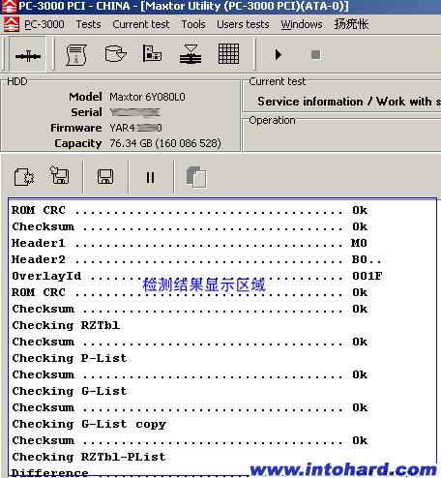Image resolution: width=441 pixels, height=478 pixels.
Task: Click the surface layers test icon
Action: click(x=191, y=54)
